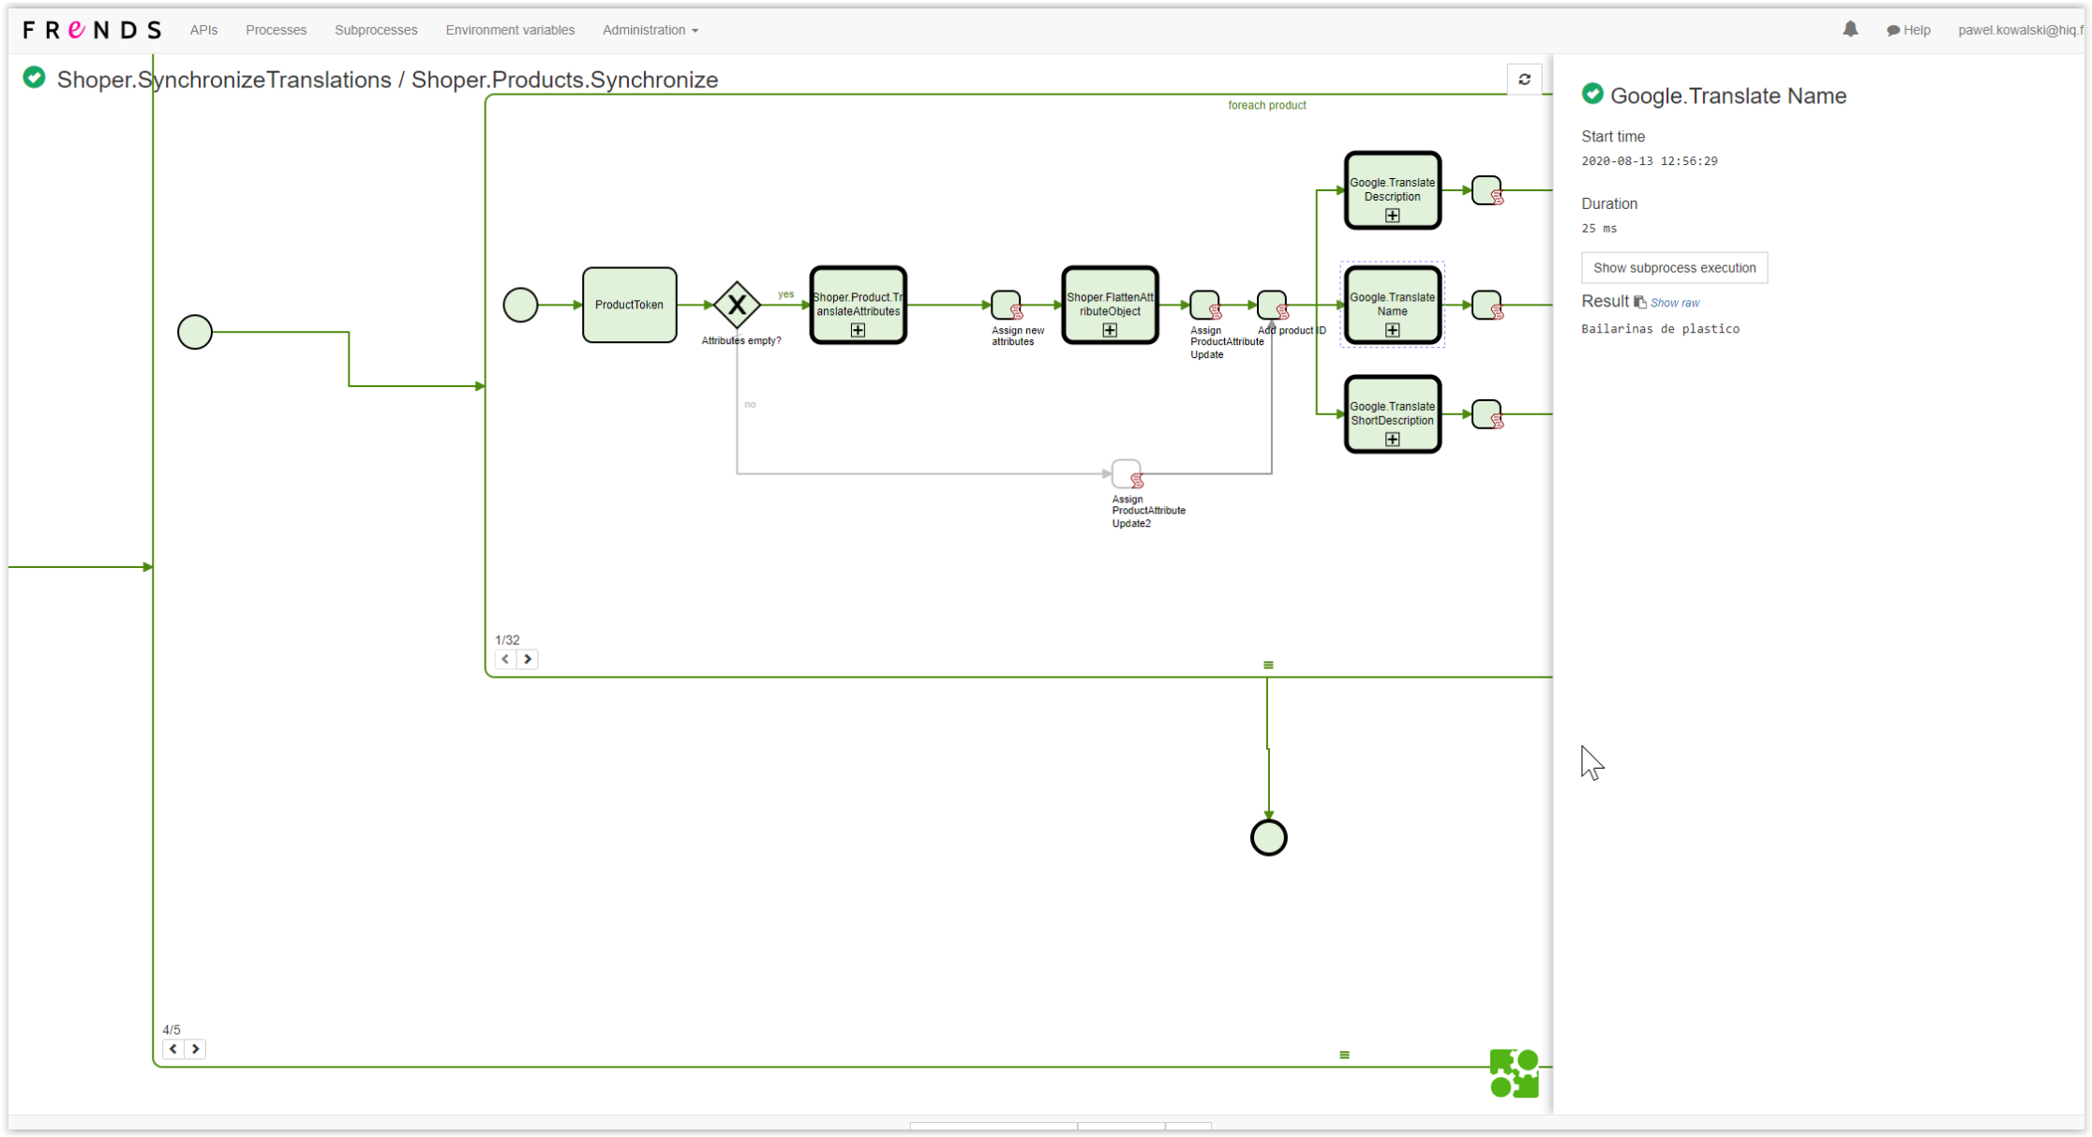Screen dimensions: 2092x1137
Task: Select the Add product ID script task
Action: [x=1271, y=305]
